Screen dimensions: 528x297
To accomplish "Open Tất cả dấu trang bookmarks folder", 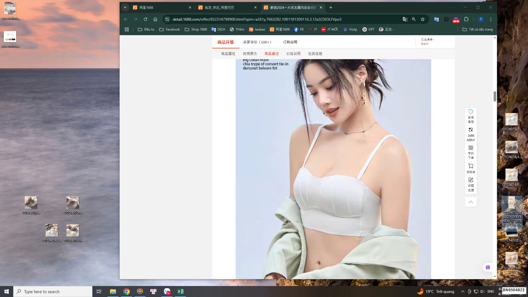I will point(478,29).
